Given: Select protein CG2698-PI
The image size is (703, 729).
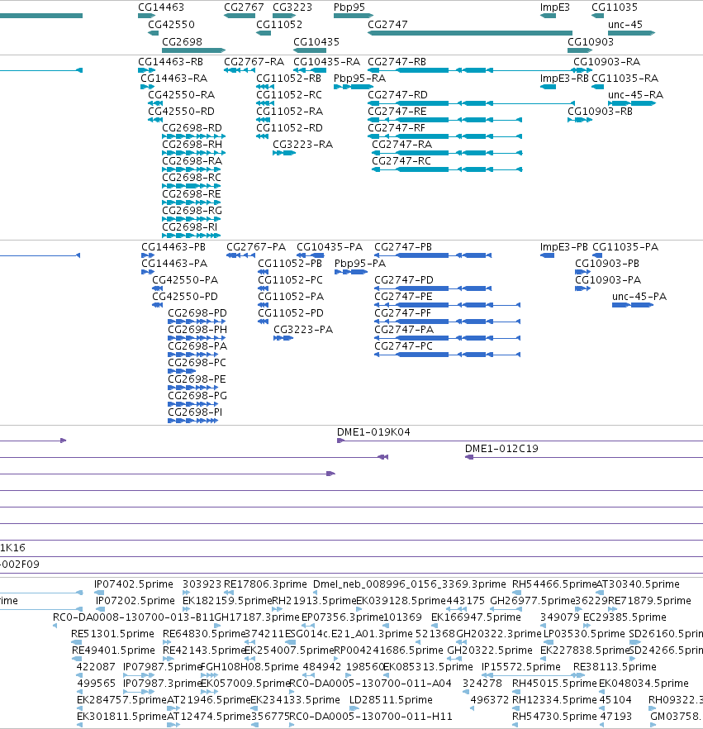Looking at the screenshot, I should (x=195, y=412).
